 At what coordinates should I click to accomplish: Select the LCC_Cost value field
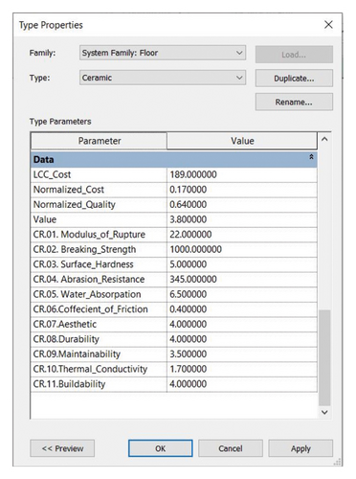pos(242,174)
